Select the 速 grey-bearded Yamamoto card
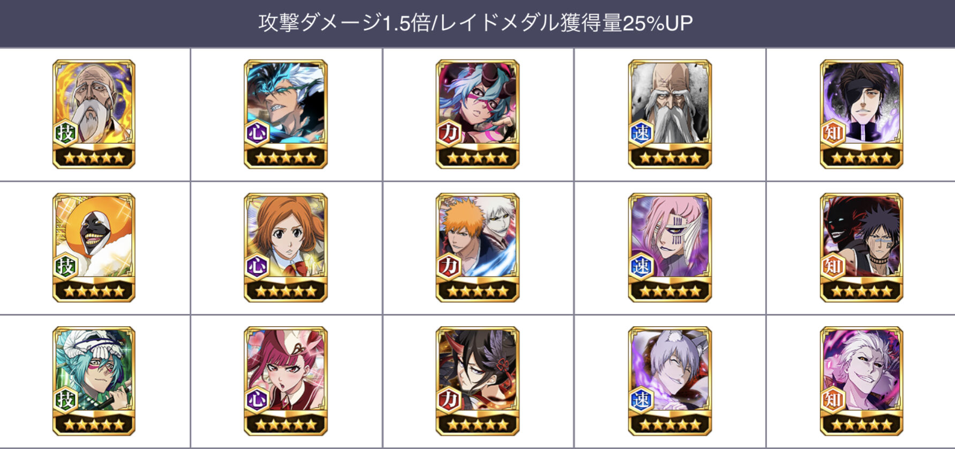 pyautogui.click(x=670, y=114)
